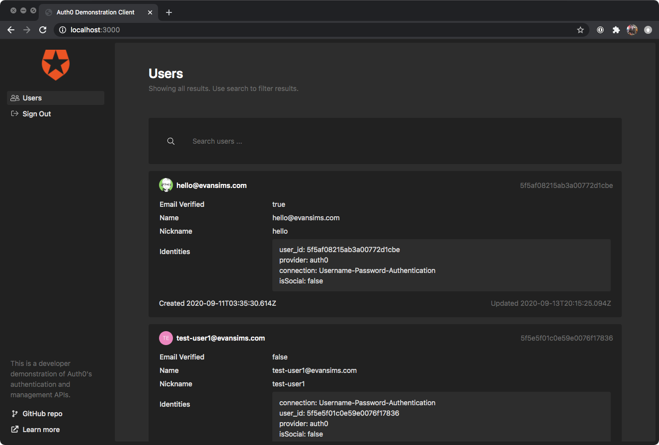Click the Auth0 shield logo
This screenshot has width=659, height=445.
[x=56, y=65]
